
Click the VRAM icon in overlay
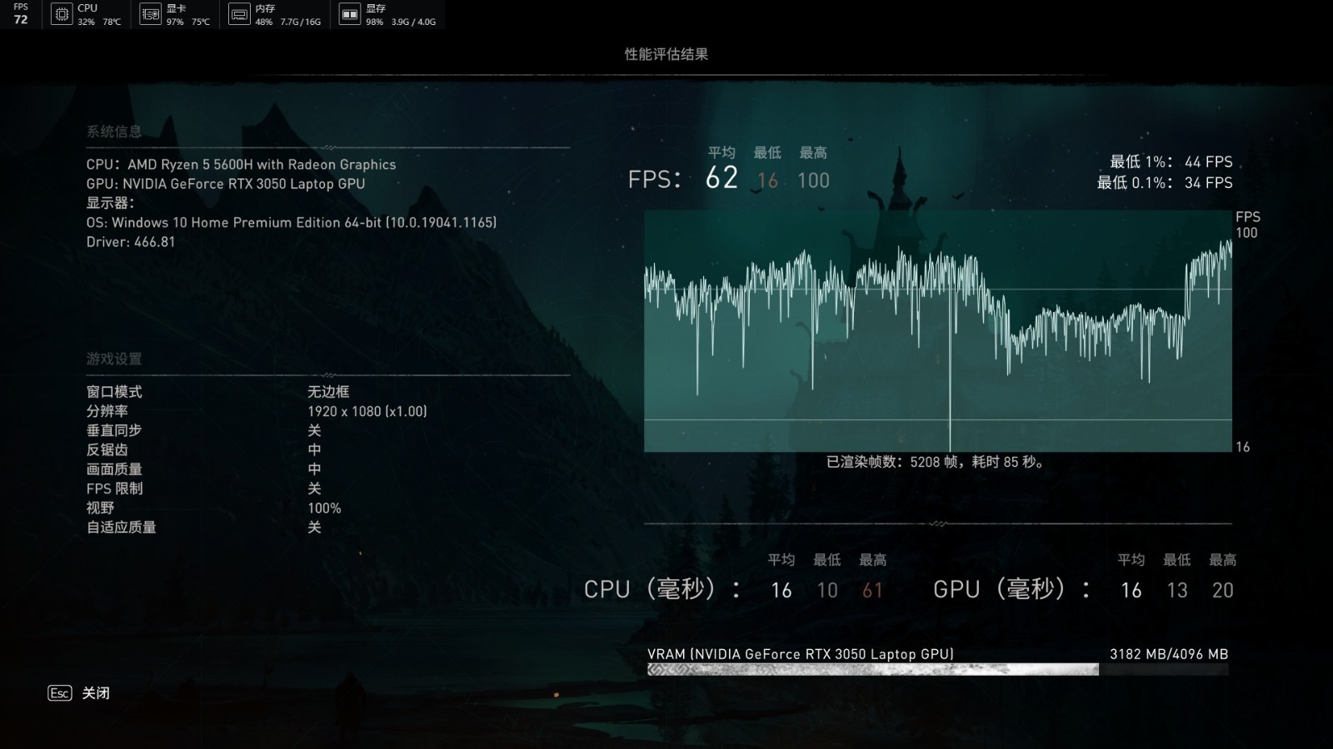(350, 14)
